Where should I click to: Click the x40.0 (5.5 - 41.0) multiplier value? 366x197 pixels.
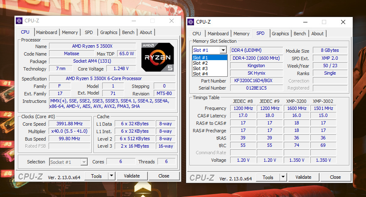[69, 131]
